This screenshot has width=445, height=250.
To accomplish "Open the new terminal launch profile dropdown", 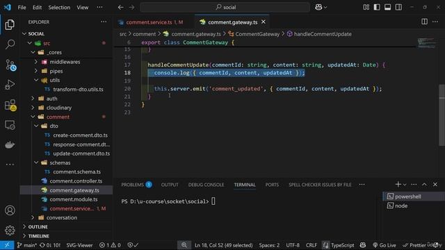I will pyautogui.click(x=405, y=185).
